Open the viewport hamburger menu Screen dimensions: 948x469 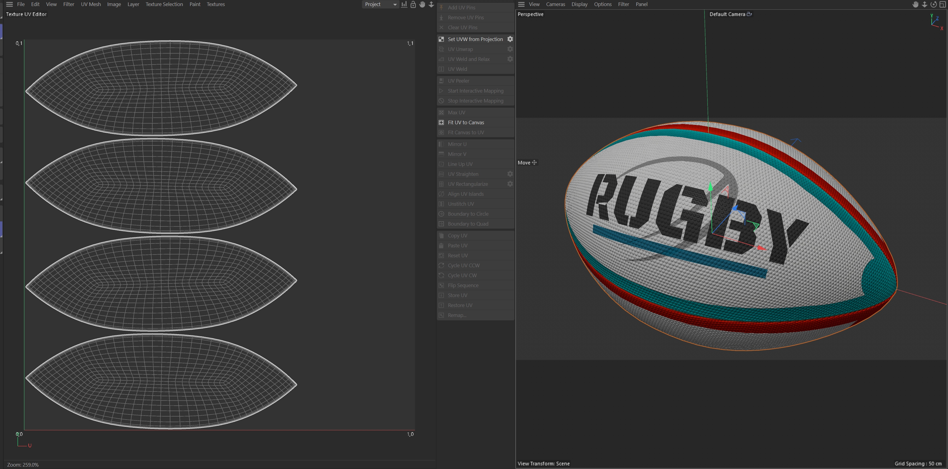[x=521, y=5]
